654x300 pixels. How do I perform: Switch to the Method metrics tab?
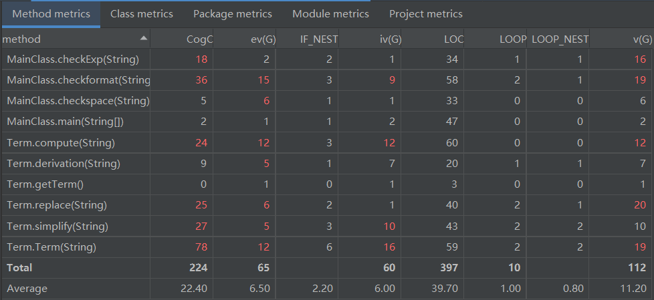tap(51, 14)
